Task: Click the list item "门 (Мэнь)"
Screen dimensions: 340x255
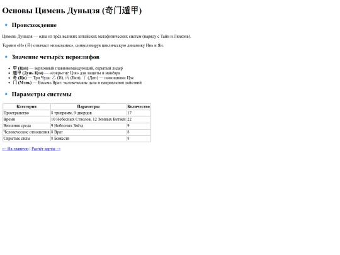Action: tap(77, 82)
